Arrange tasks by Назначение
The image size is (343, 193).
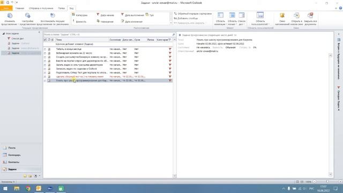(105, 21)
